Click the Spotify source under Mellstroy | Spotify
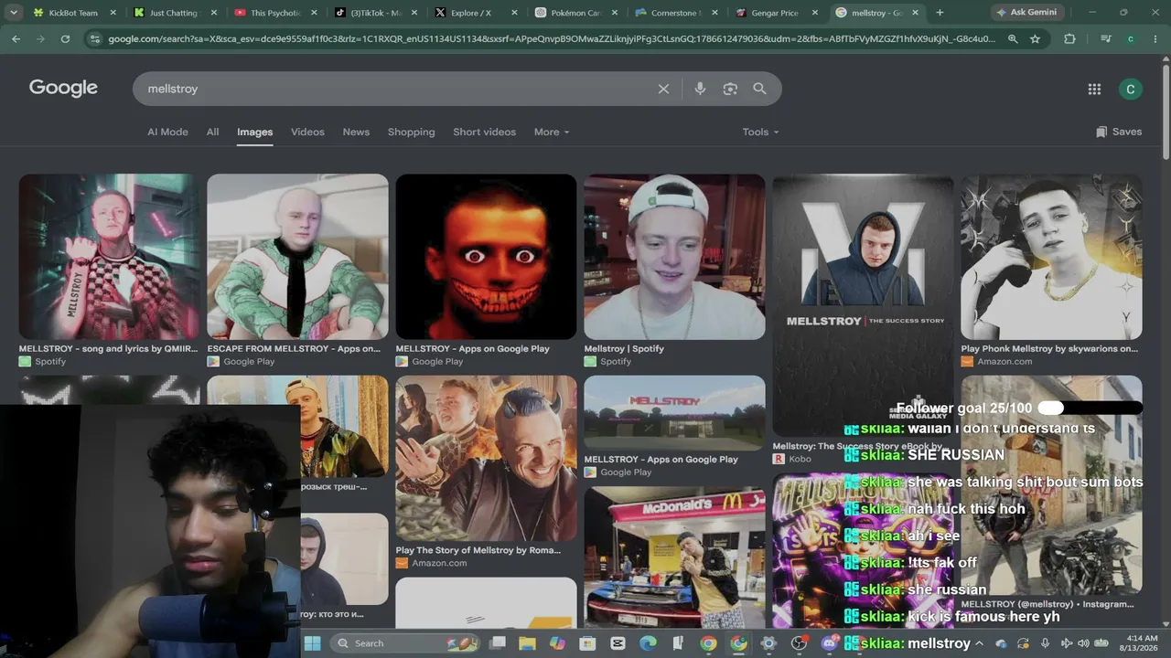The height and width of the screenshot is (658, 1171). coord(607,361)
